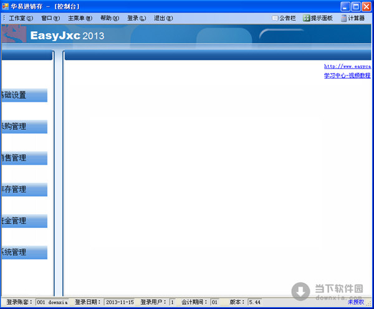
Task: Open the 帮助(H) menu
Action: [x=110, y=18]
